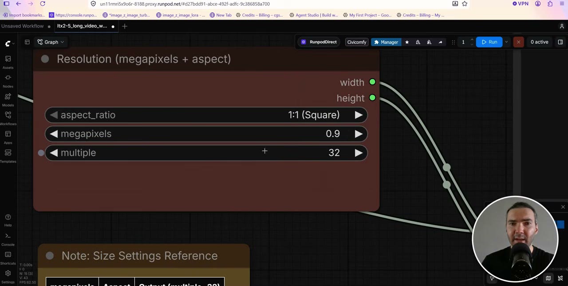Grab the toolbar drag handle dots

[x=453, y=42]
